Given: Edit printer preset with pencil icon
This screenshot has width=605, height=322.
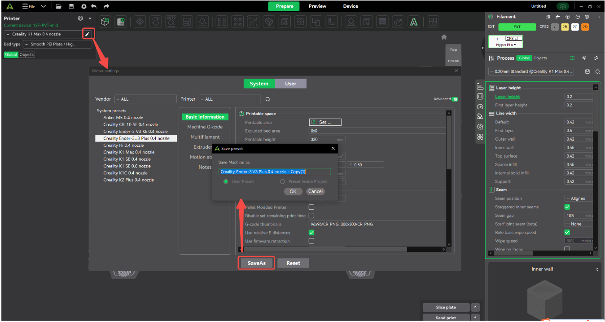Looking at the screenshot, I should (x=88, y=34).
